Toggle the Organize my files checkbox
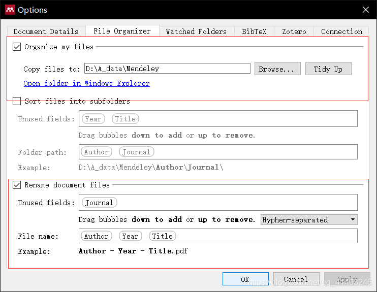377x292 pixels. [17, 47]
